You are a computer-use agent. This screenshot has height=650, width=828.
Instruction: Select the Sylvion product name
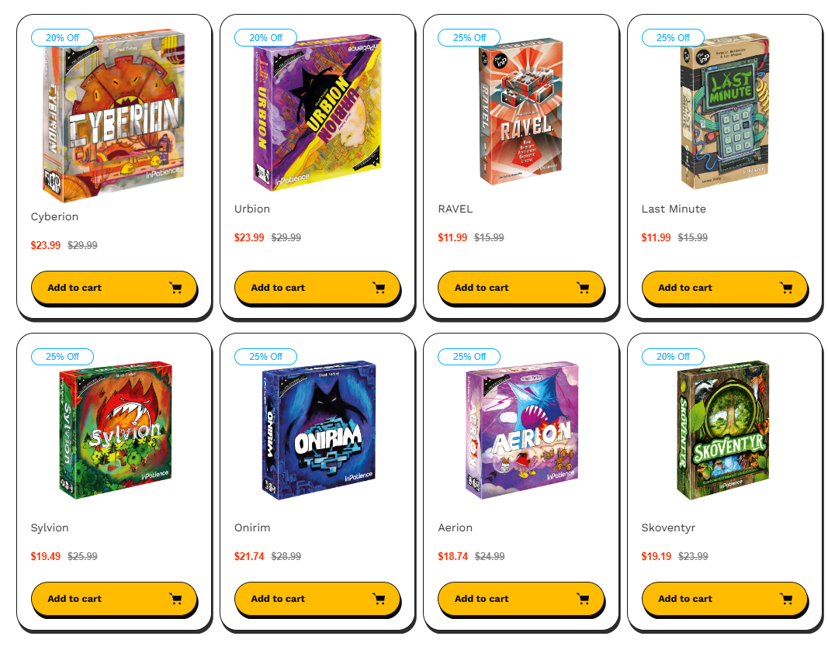50,527
